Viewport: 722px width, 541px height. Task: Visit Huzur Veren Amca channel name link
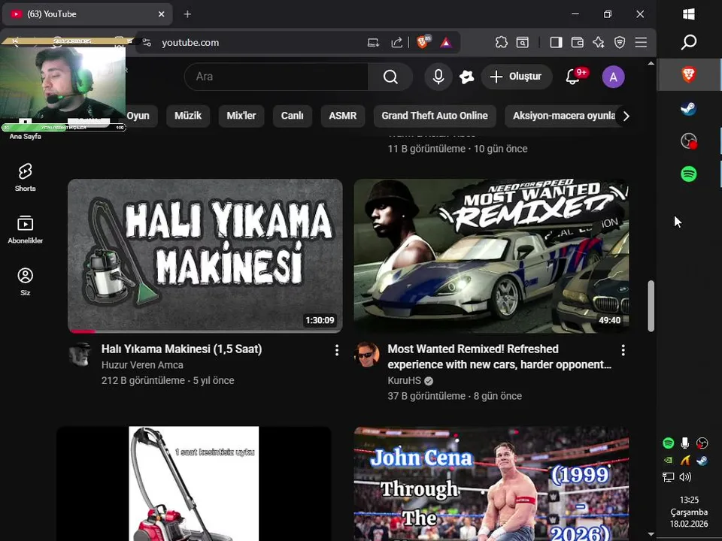pyautogui.click(x=142, y=365)
